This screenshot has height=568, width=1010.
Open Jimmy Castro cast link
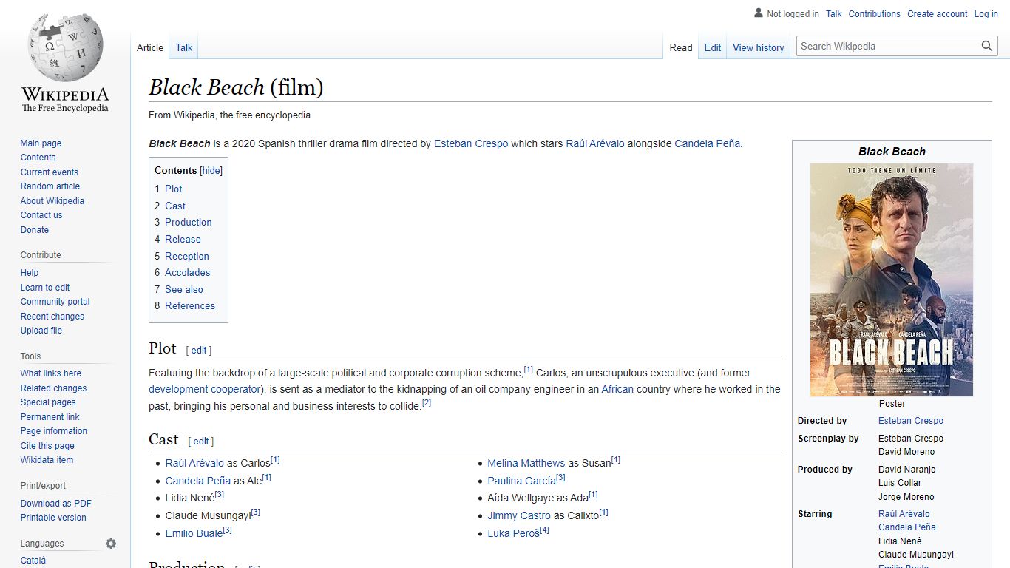(x=519, y=515)
